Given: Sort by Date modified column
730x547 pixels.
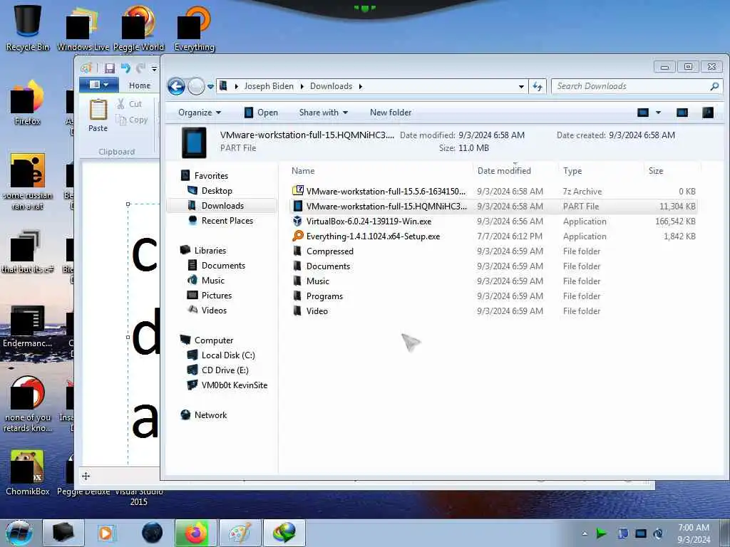Looking at the screenshot, I should [504, 171].
